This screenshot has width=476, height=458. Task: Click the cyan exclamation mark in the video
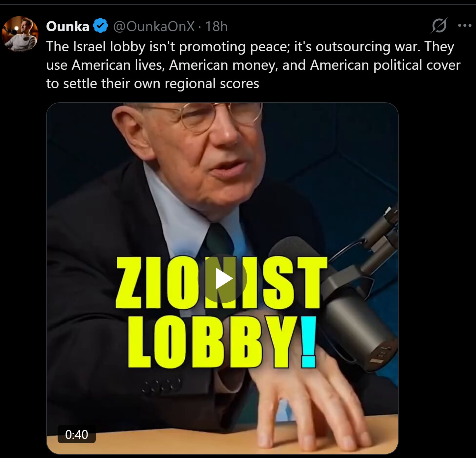[x=308, y=342]
